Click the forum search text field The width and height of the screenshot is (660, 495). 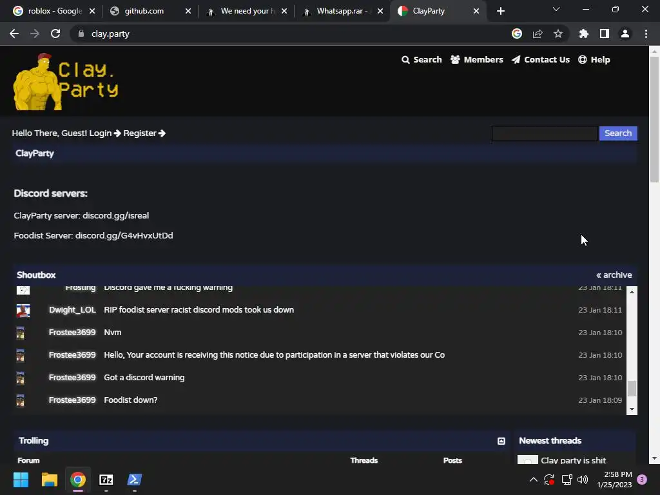pos(544,133)
